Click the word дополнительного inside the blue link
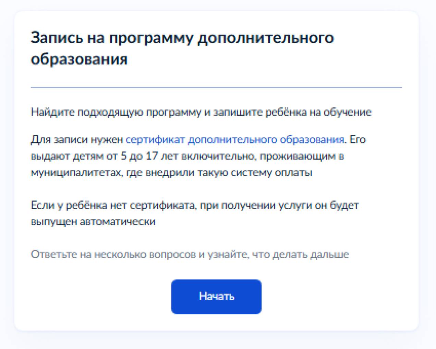The image size is (436, 349). coord(232,140)
